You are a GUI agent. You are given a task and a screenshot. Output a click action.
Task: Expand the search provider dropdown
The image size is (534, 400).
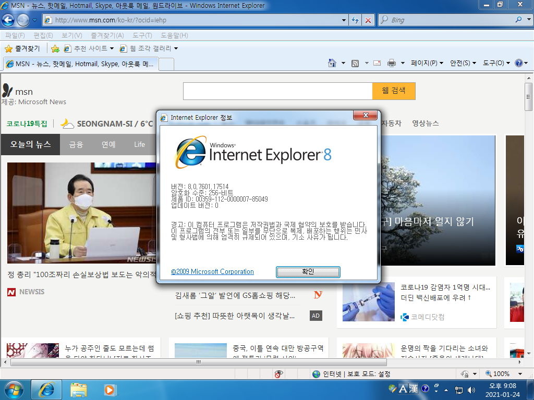pos(529,20)
